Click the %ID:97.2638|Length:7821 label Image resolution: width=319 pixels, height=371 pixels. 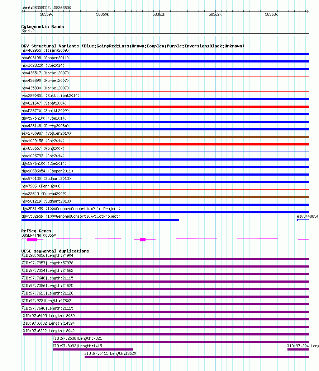pyautogui.click(x=77, y=338)
